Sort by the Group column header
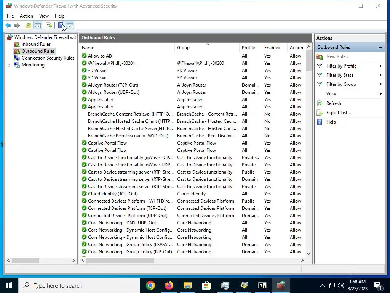The image size is (390, 293). tap(207, 48)
